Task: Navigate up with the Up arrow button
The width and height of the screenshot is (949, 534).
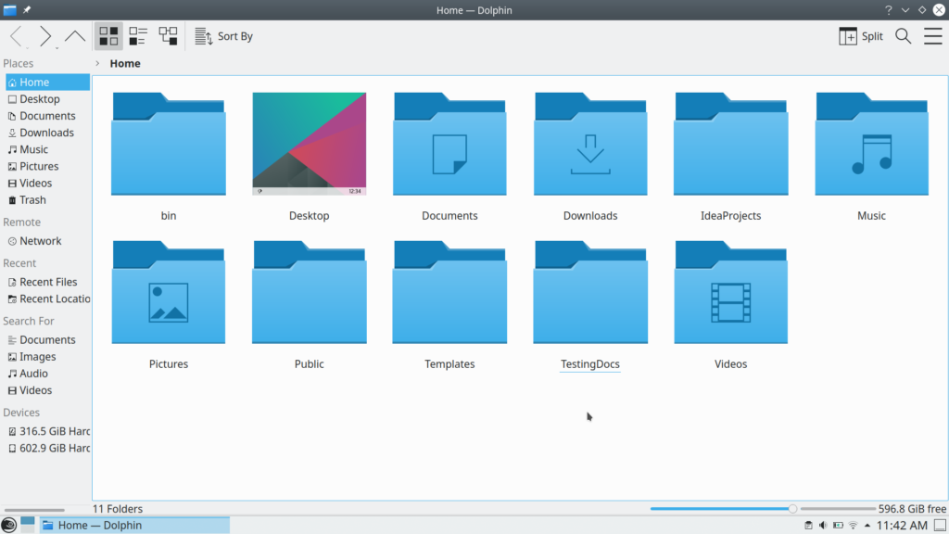Action: click(75, 36)
